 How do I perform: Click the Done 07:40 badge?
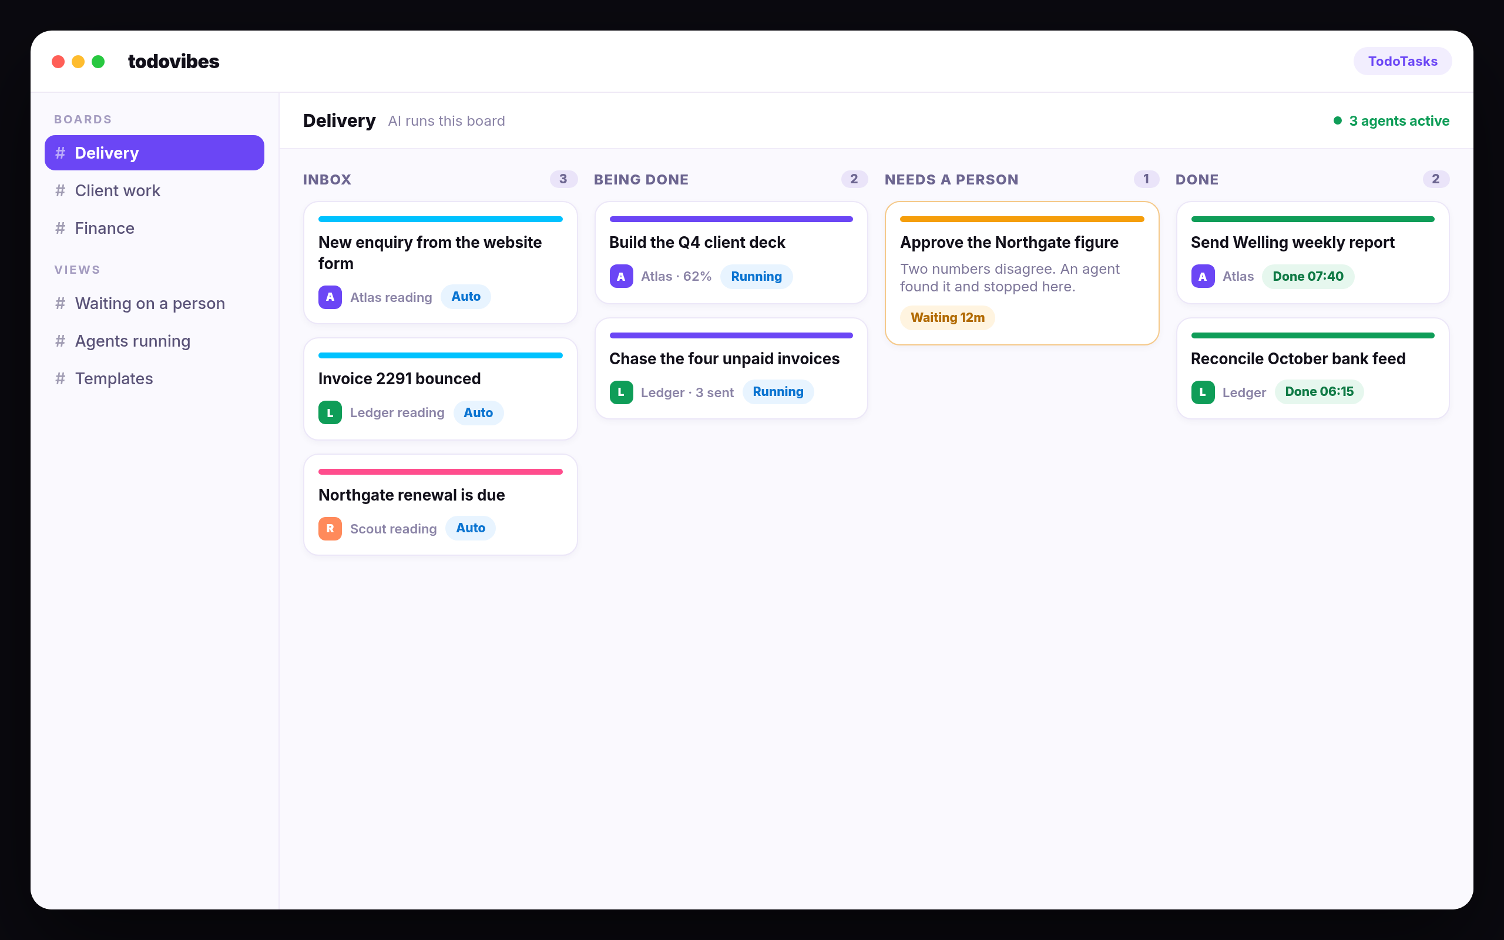1308,277
